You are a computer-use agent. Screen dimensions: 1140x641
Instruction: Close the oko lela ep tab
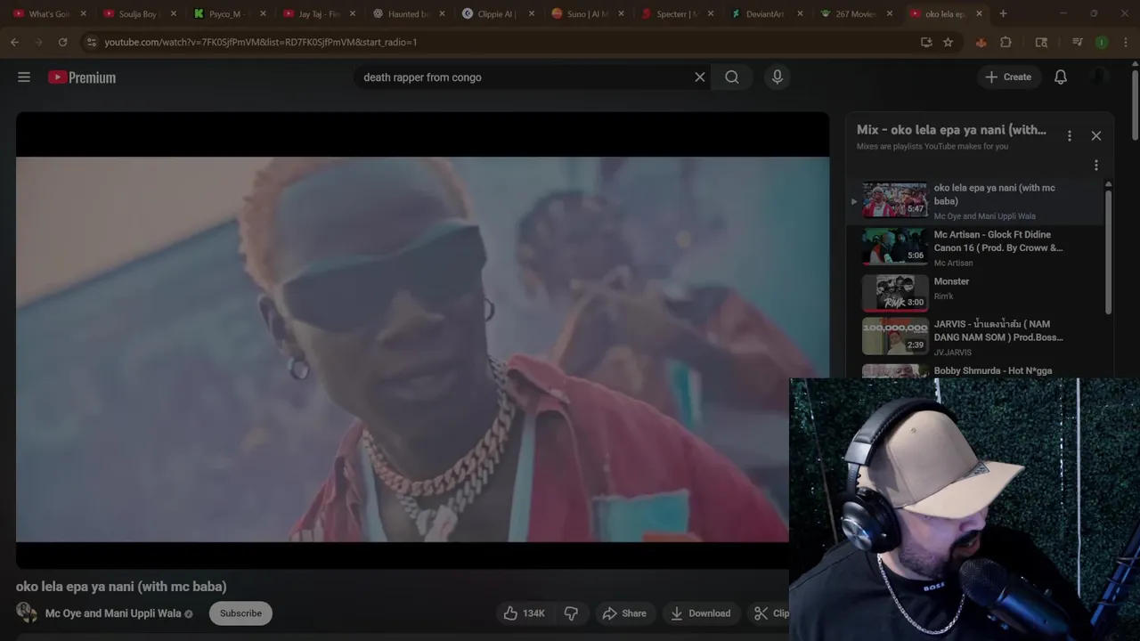979,13
